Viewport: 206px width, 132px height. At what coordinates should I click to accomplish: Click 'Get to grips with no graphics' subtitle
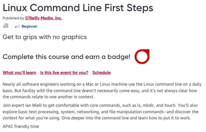click(45, 37)
